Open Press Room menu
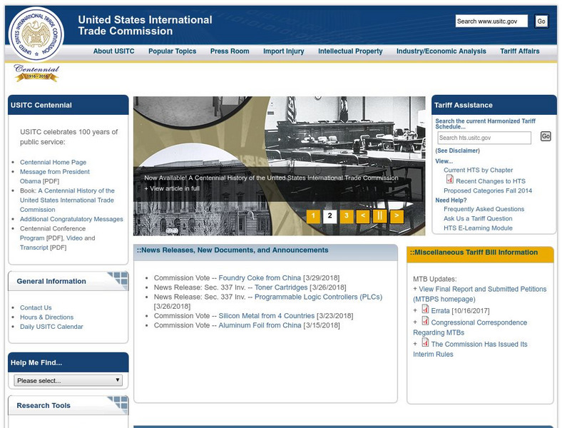The height and width of the screenshot is (428, 562). tap(230, 51)
